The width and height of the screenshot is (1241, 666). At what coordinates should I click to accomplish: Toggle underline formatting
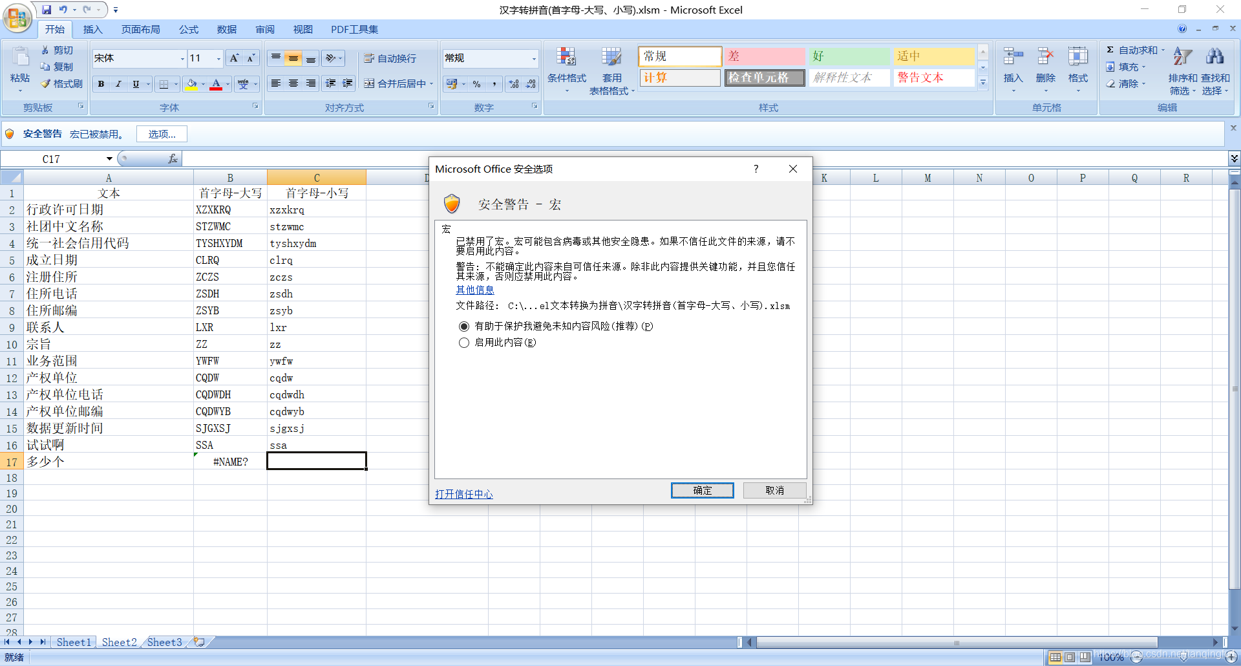click(x=136, y=84)
